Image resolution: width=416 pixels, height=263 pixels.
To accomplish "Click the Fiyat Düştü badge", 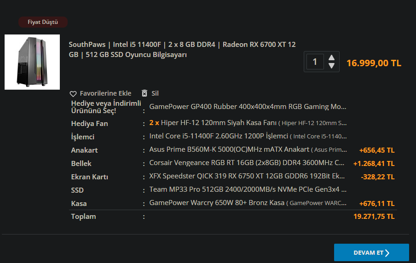I will coord(43,22).
